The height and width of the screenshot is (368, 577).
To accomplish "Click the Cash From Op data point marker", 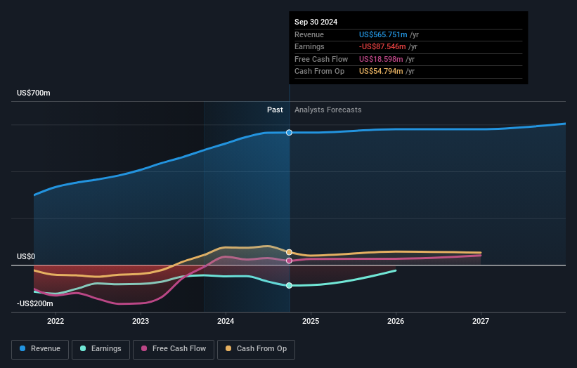I will [x=290, y=252].
